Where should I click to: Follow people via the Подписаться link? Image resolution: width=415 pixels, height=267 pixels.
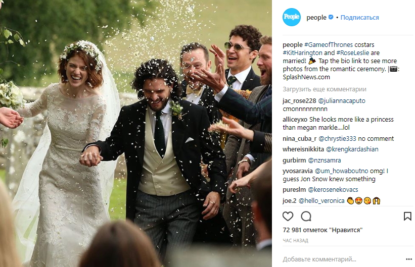(x=359, y=18)
